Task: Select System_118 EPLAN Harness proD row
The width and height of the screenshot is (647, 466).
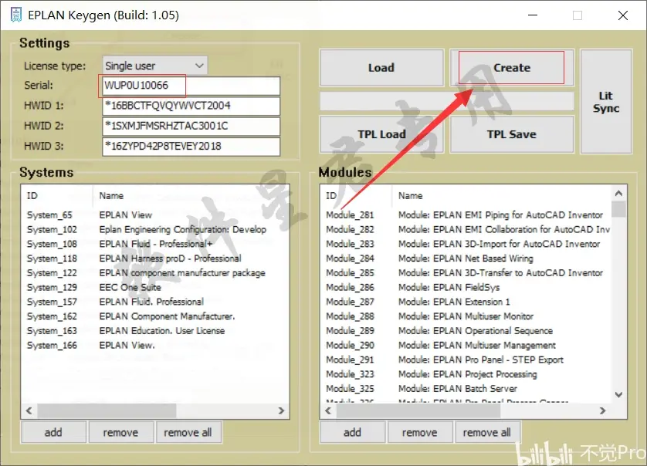Action: (x=154, y=258)
